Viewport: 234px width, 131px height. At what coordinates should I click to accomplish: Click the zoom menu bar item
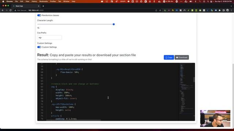click(x=123, y=1)
